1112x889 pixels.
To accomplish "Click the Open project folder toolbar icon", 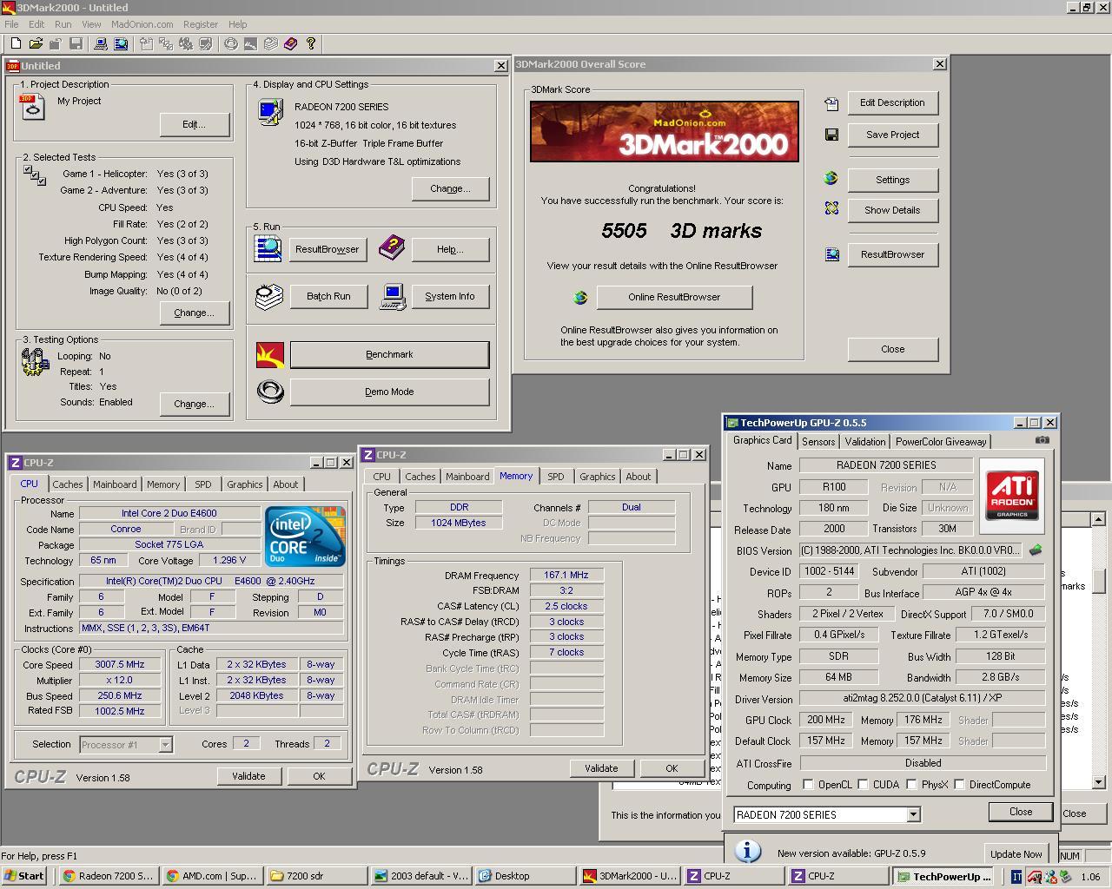I will (36, 43).
